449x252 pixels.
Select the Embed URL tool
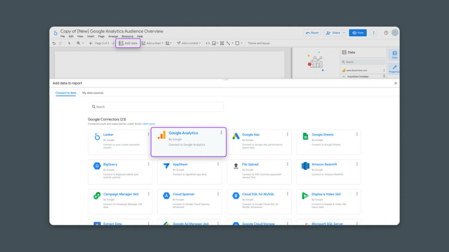208,43
